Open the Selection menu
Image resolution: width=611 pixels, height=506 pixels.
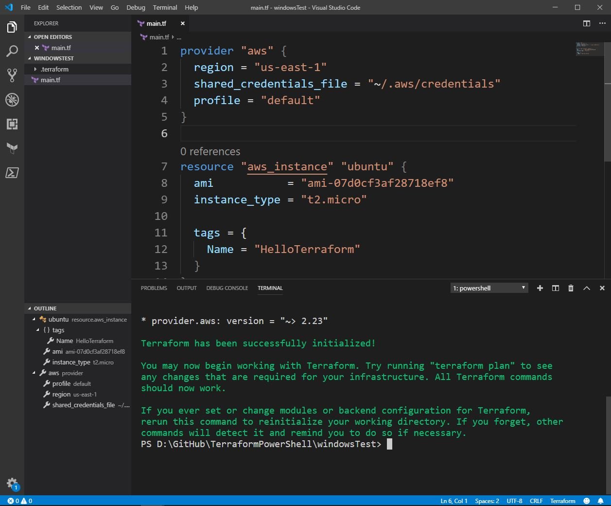(x=69, y=7)
